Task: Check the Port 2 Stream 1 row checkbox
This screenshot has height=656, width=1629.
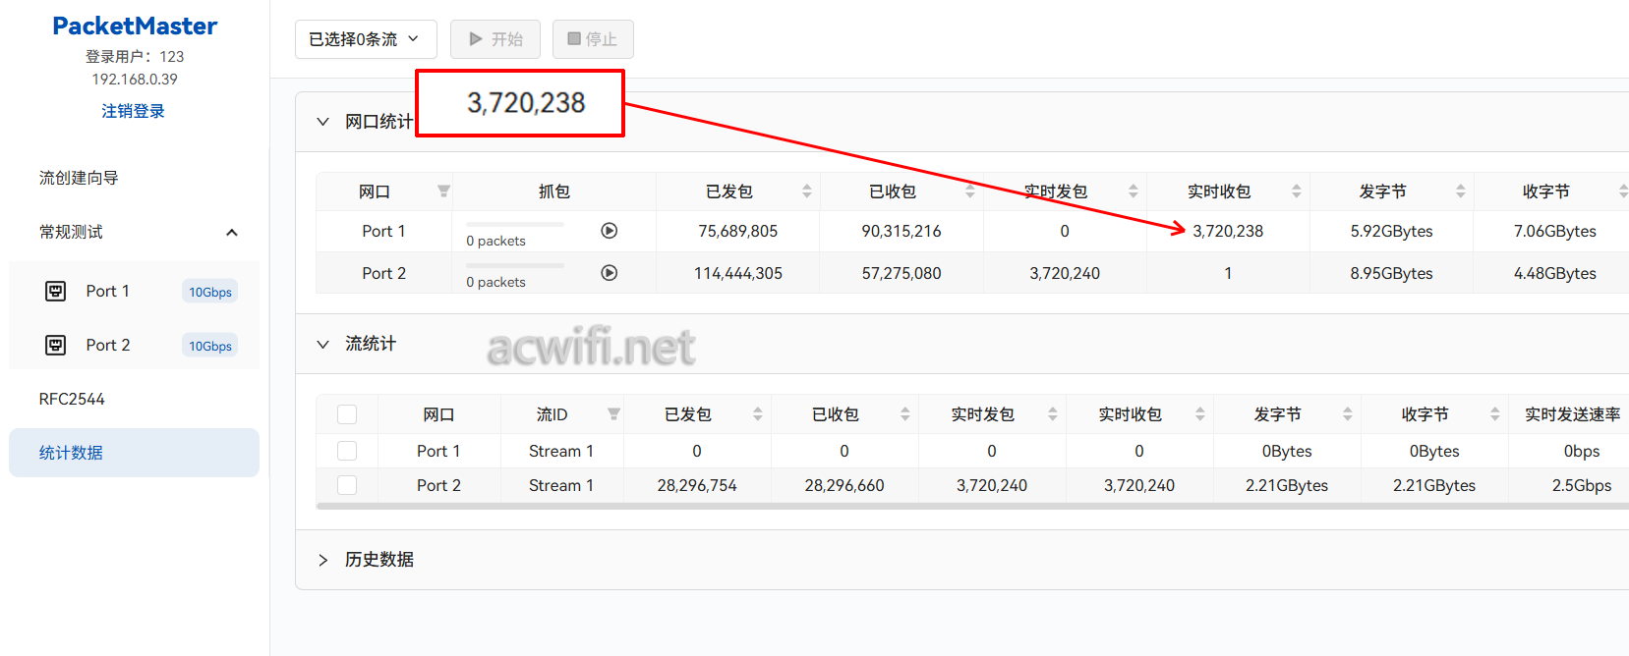Action: pyautogui.click(x=347, y=485)
